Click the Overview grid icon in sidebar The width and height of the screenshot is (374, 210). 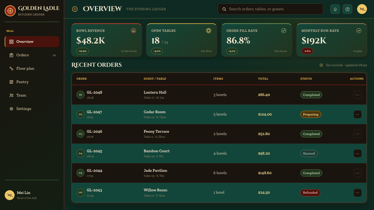point(11,42)
